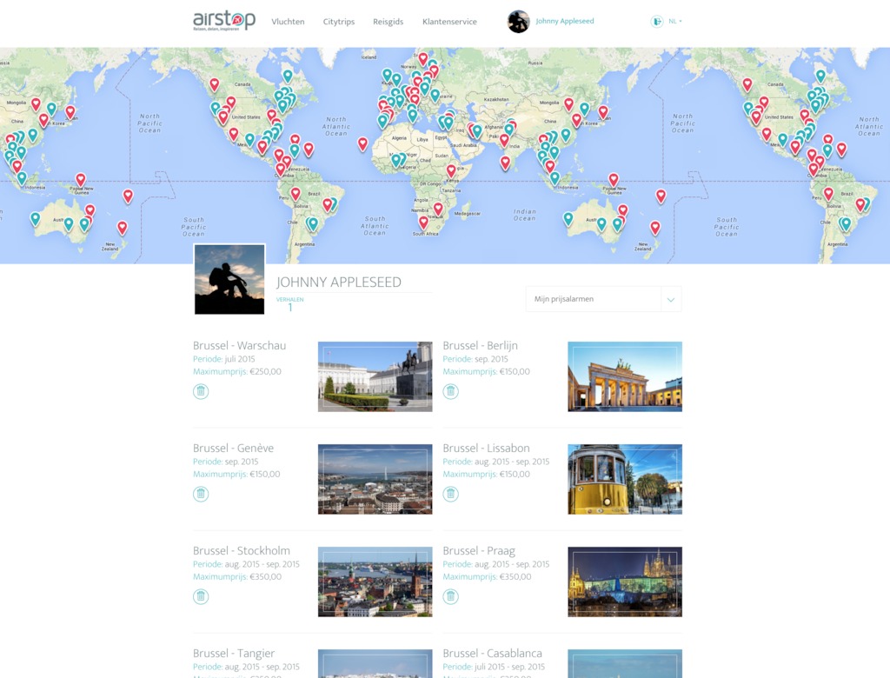This screenshot has width=890, height=678.
Task: Open the Klantenservice menu
Action: 449,22
